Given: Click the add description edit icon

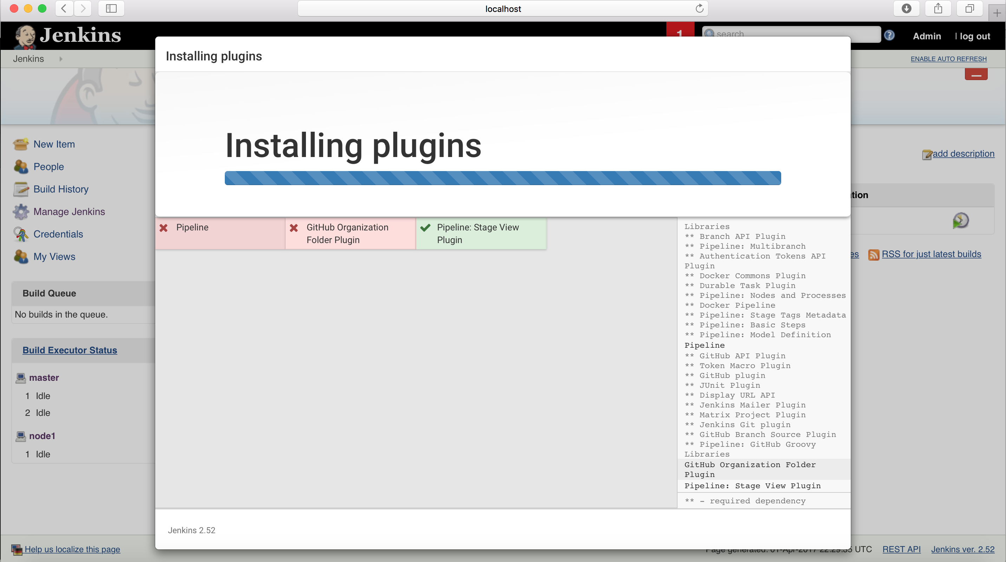Looking at the screenshot, I should tap(927, 155).
